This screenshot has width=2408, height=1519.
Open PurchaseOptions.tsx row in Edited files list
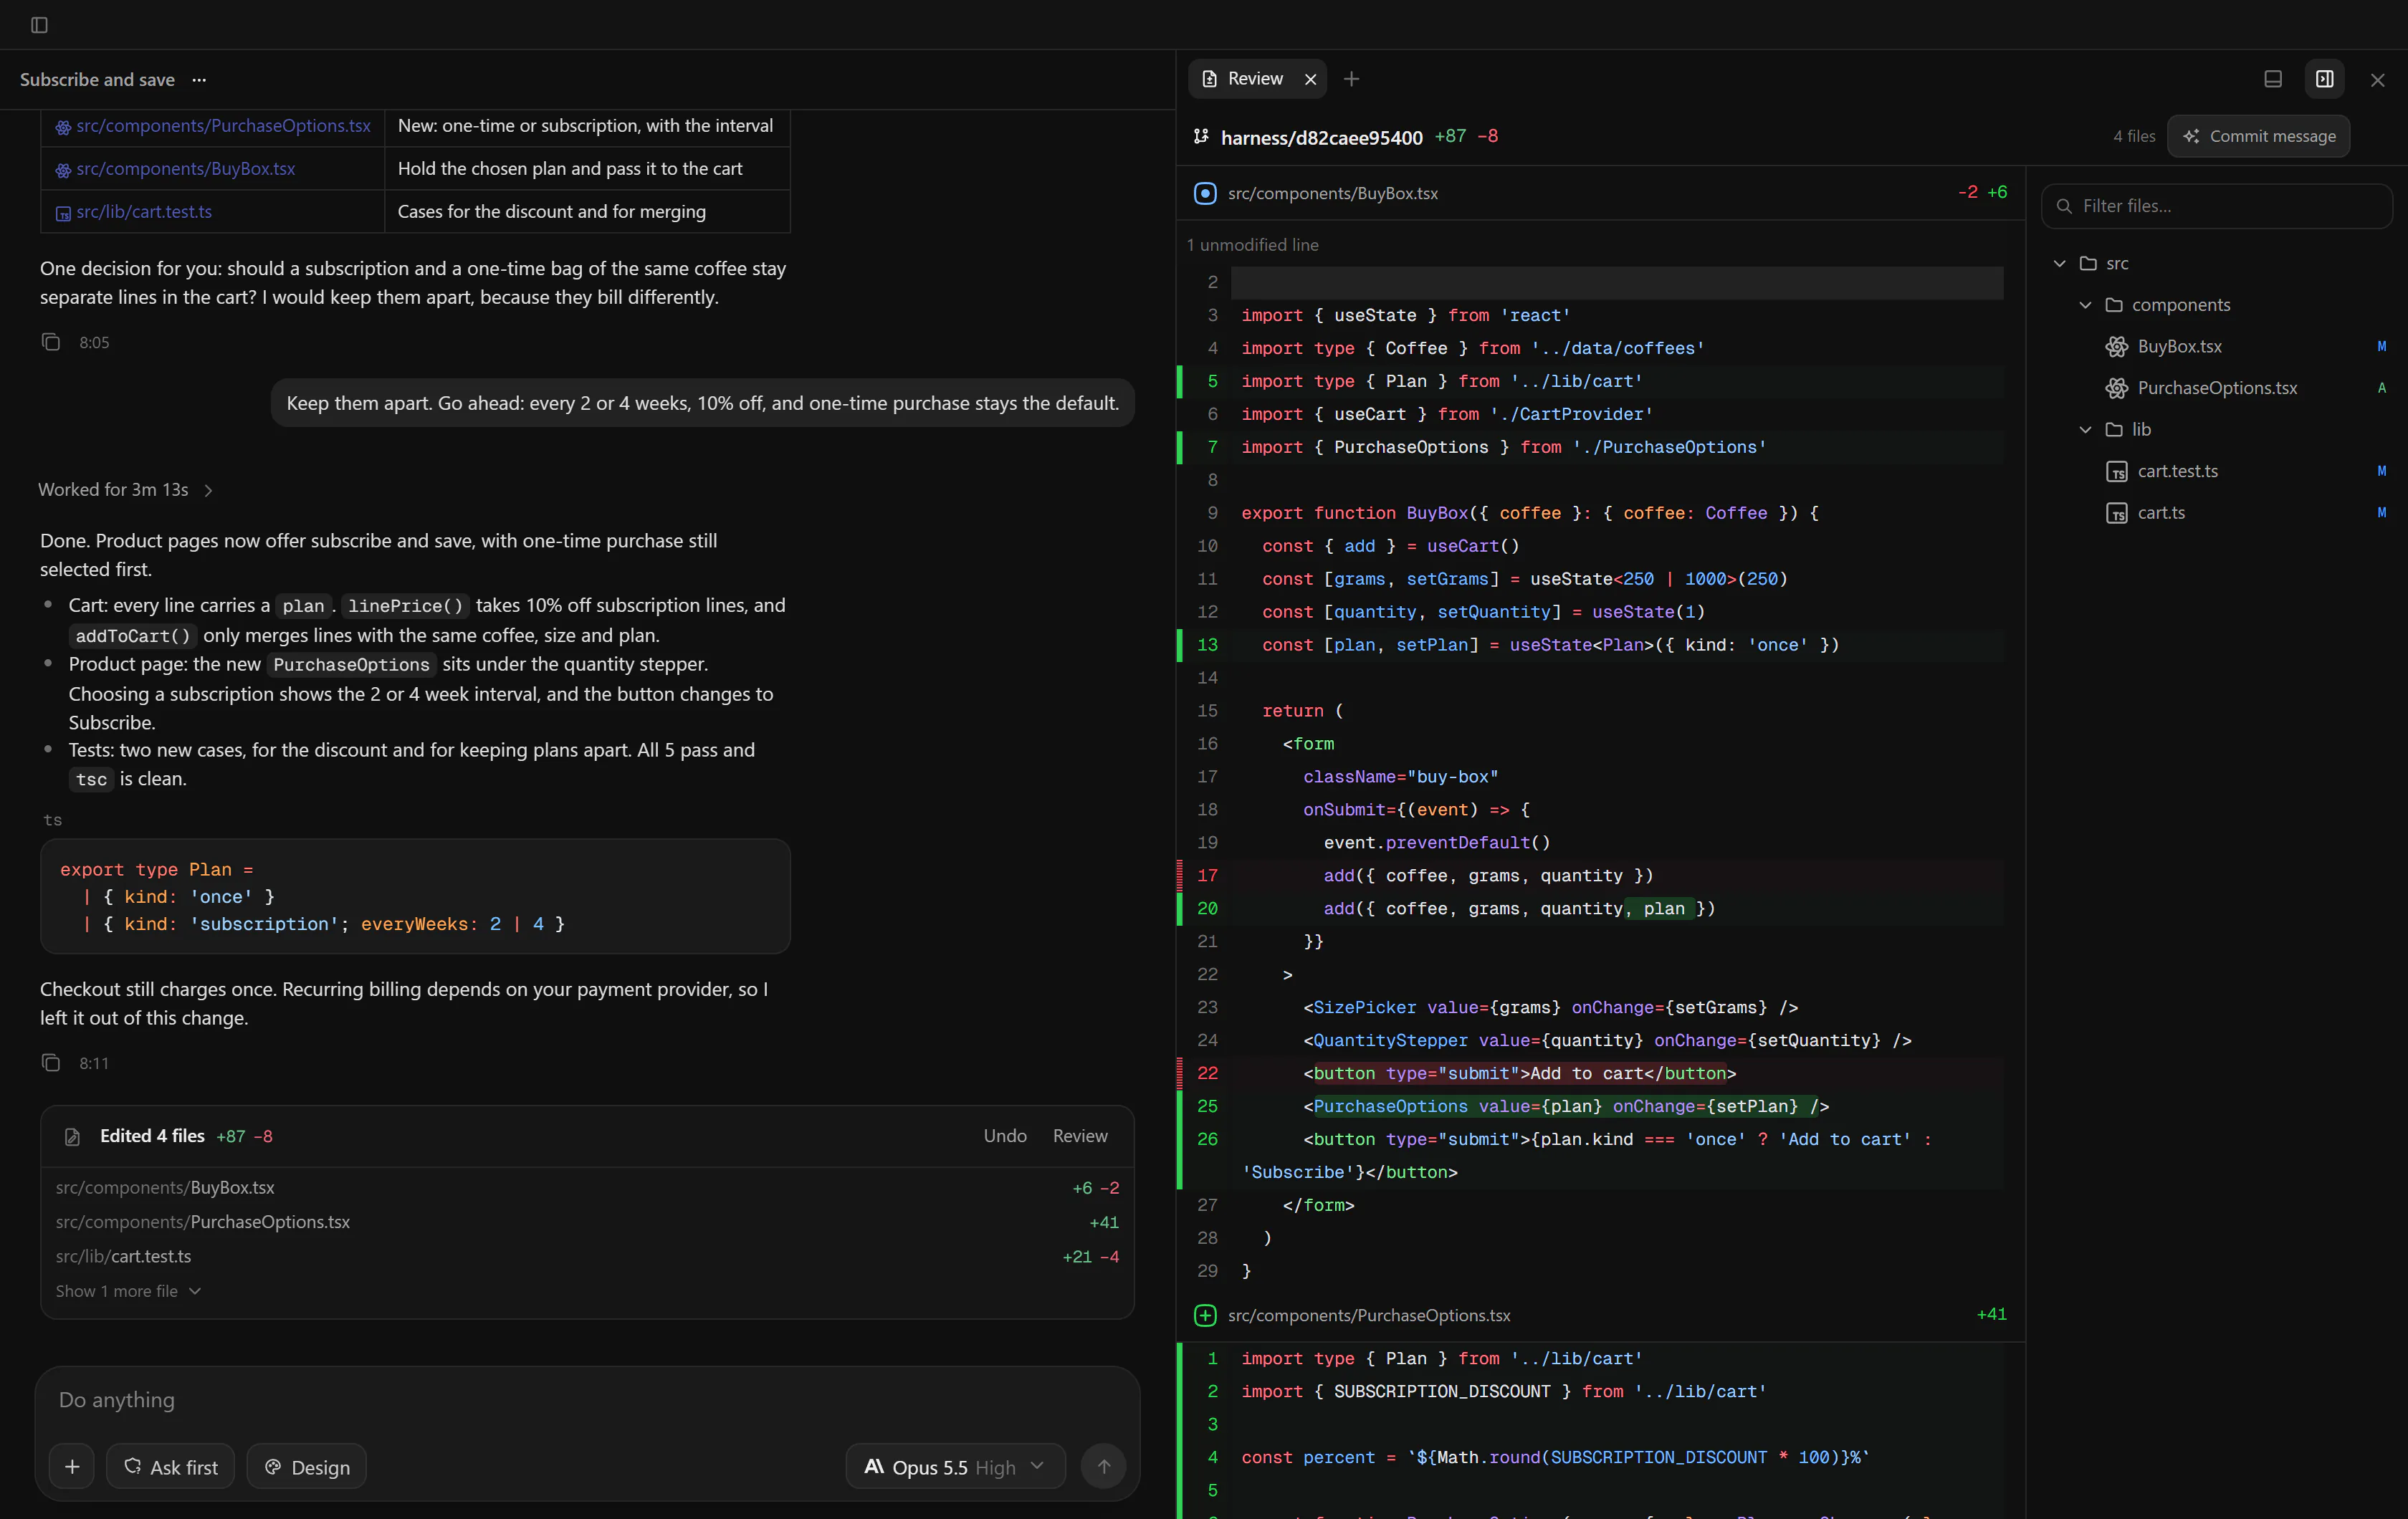587,1222
